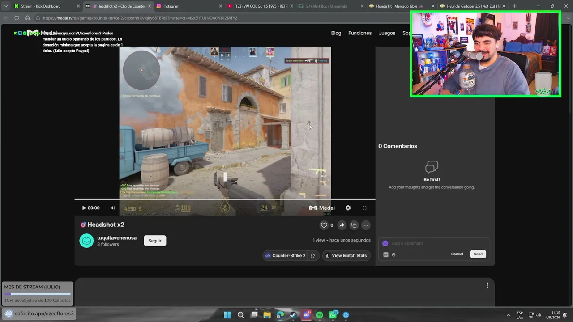View site information lock icon
Screen dimensions: 573x322
coord(38,18)
